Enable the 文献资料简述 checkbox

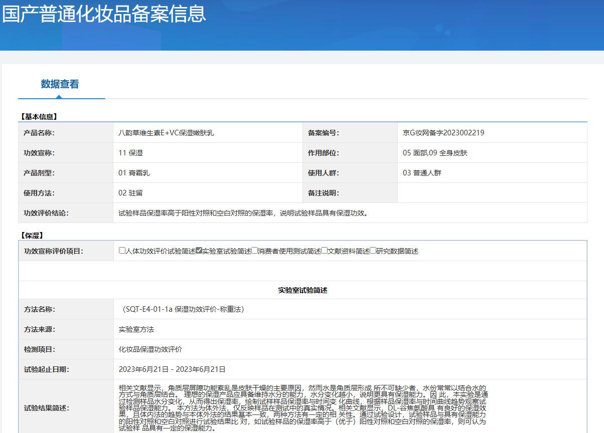324,251
